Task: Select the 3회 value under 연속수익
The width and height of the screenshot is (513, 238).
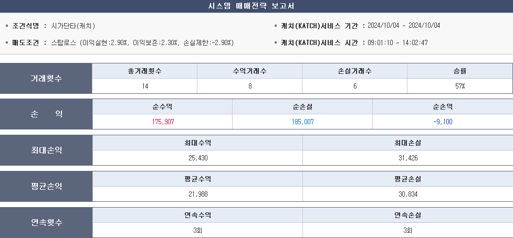Action: 197,230
